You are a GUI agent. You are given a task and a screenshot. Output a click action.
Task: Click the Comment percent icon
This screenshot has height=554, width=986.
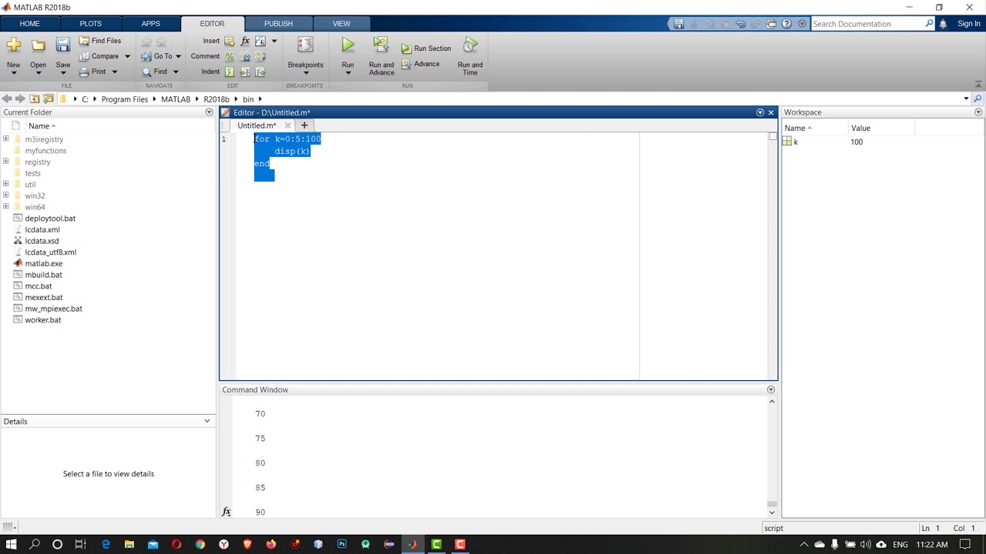pos(230,56)
